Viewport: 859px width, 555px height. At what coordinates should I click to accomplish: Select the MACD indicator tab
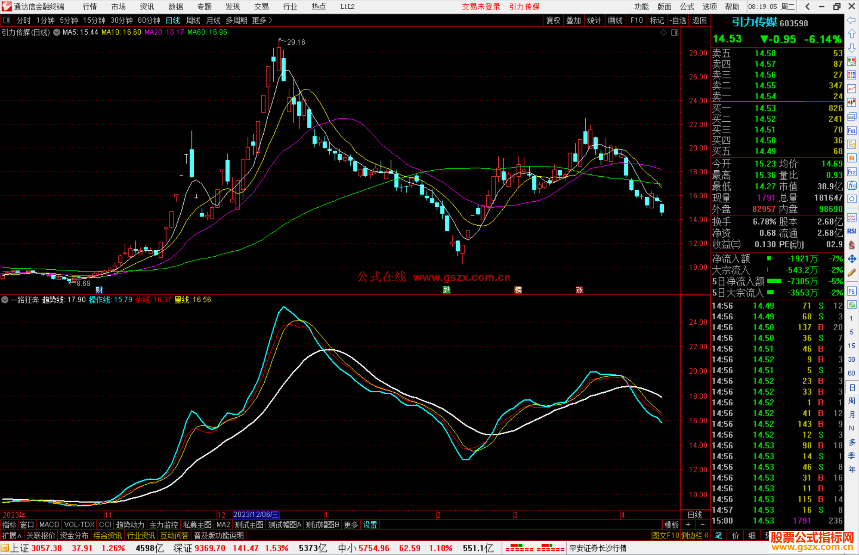pos(49,525)
